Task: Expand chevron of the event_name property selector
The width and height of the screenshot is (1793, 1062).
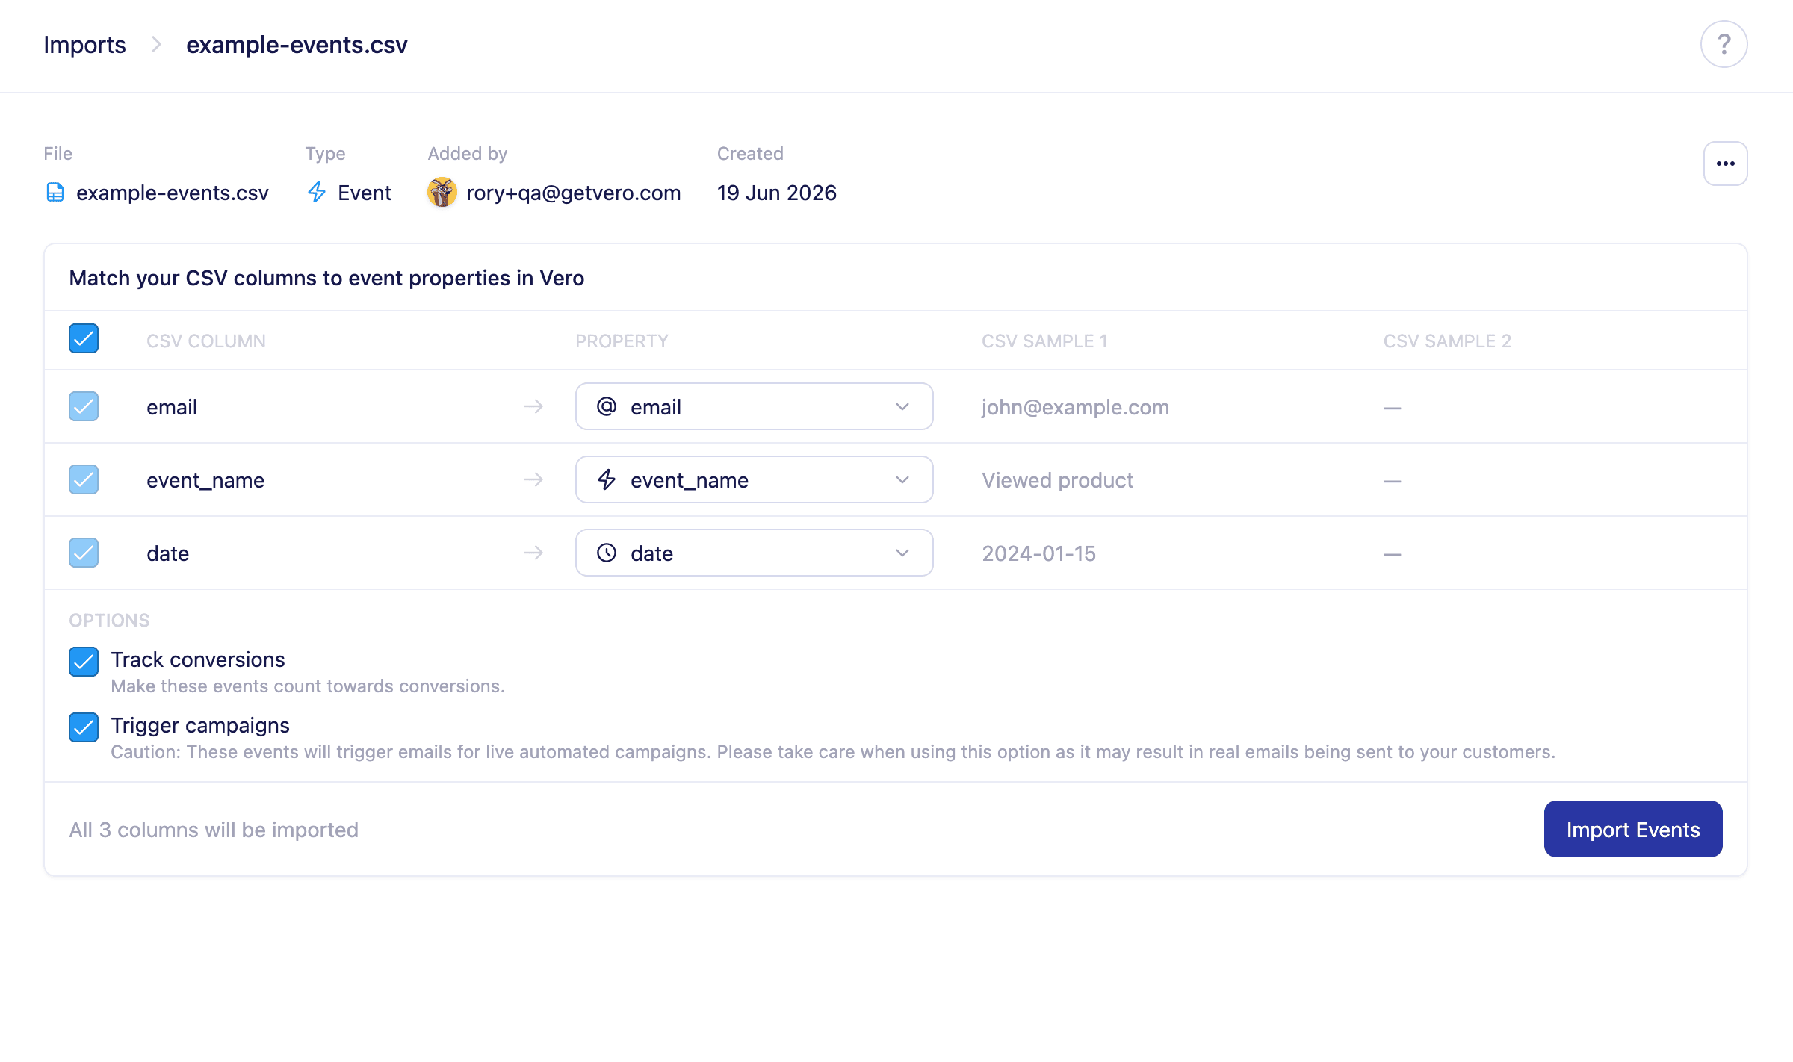Action: pyautogui.click(x=902, y=480)
